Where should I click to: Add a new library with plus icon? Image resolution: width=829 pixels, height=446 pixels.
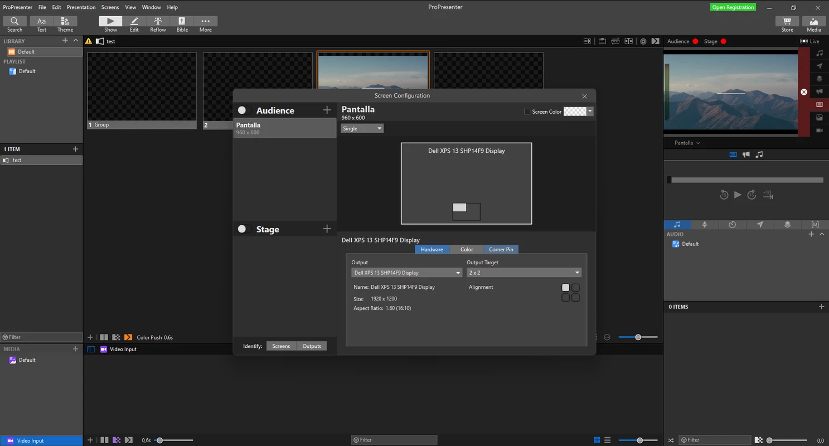[65, 41]
